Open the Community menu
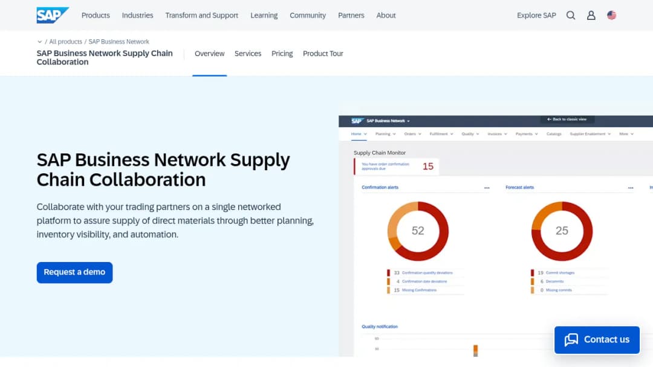Viewport: 653px width, 367px height. (308, 15)
